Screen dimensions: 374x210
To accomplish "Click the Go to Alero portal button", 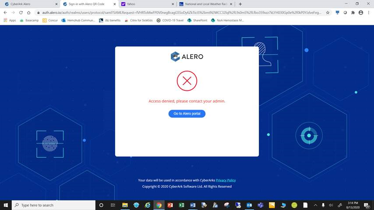I will point(187,114).
